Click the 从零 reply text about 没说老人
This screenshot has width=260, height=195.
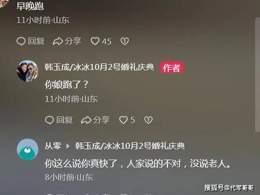137,164
